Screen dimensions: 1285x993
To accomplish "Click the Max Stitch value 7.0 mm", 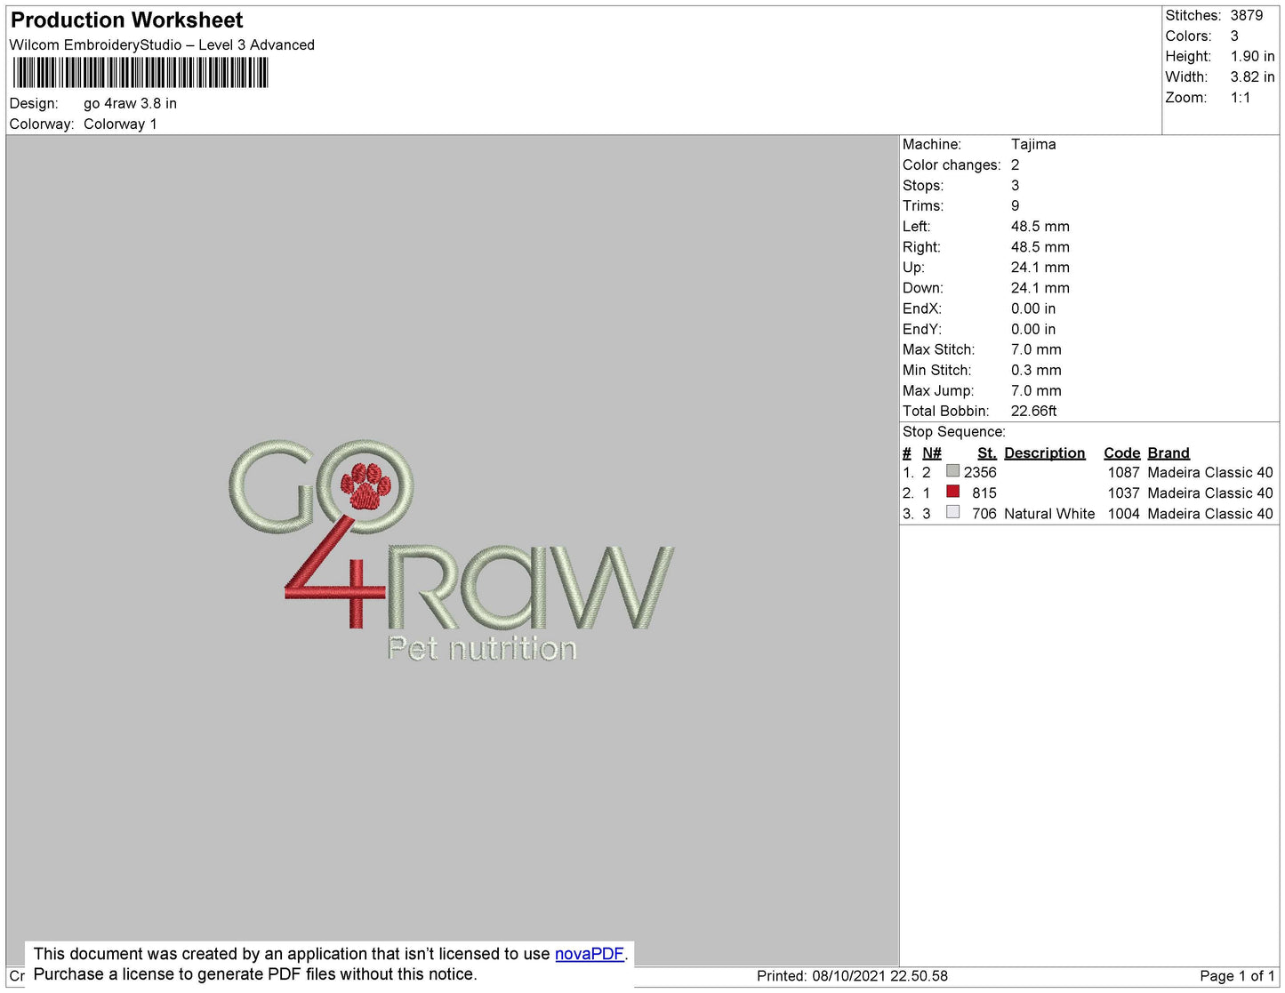I will pyautogui.click(x=1036, y=349).
